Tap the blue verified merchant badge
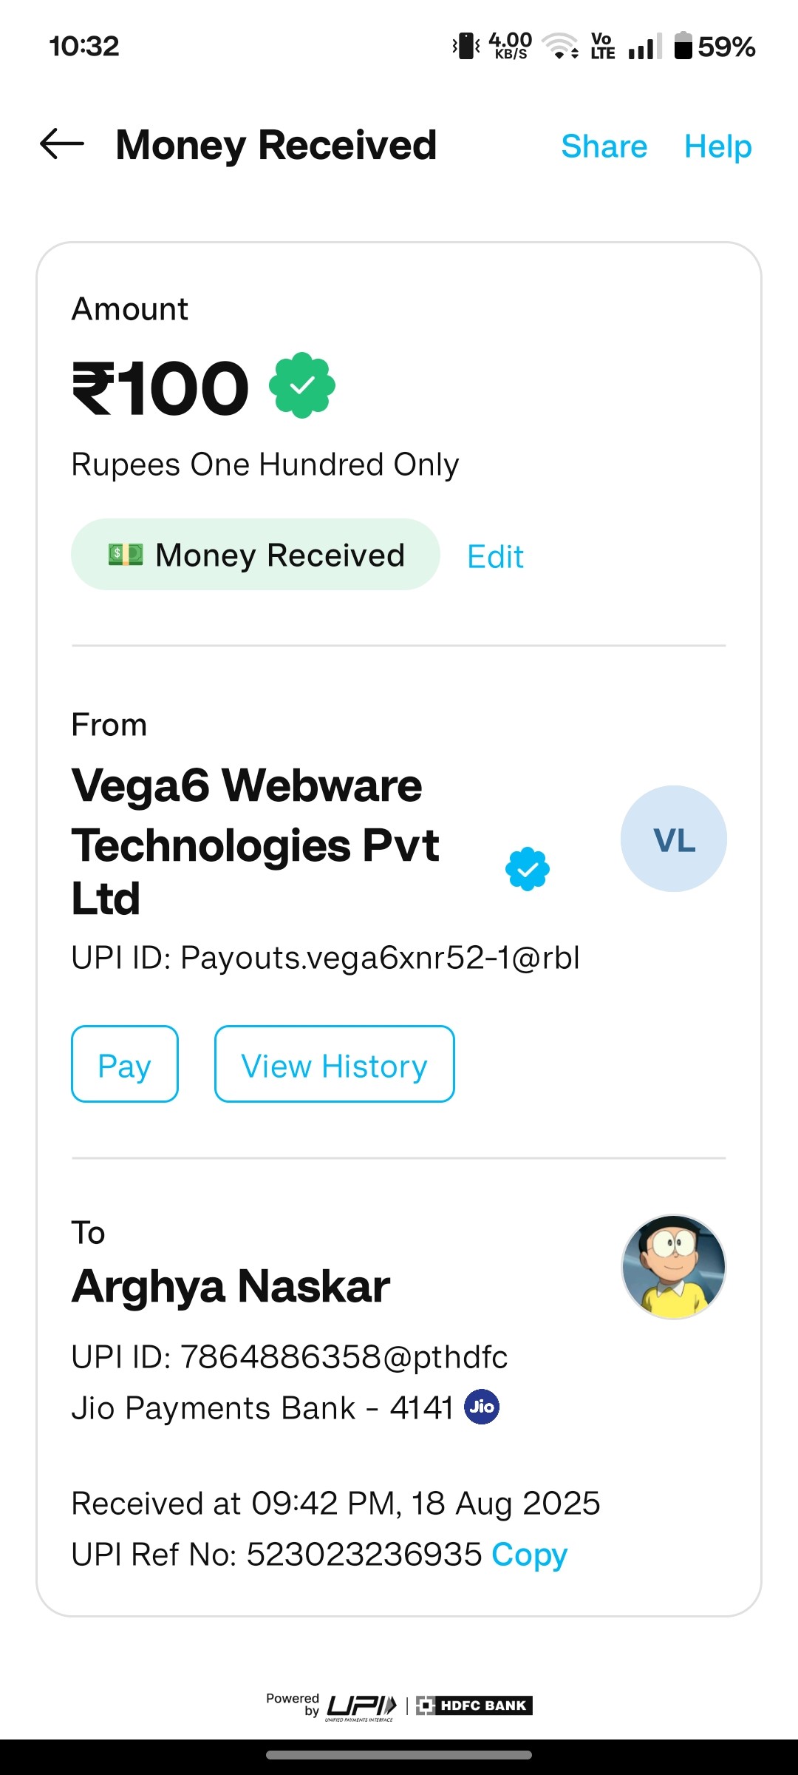Screen dimensions: 798x1775 528,868
